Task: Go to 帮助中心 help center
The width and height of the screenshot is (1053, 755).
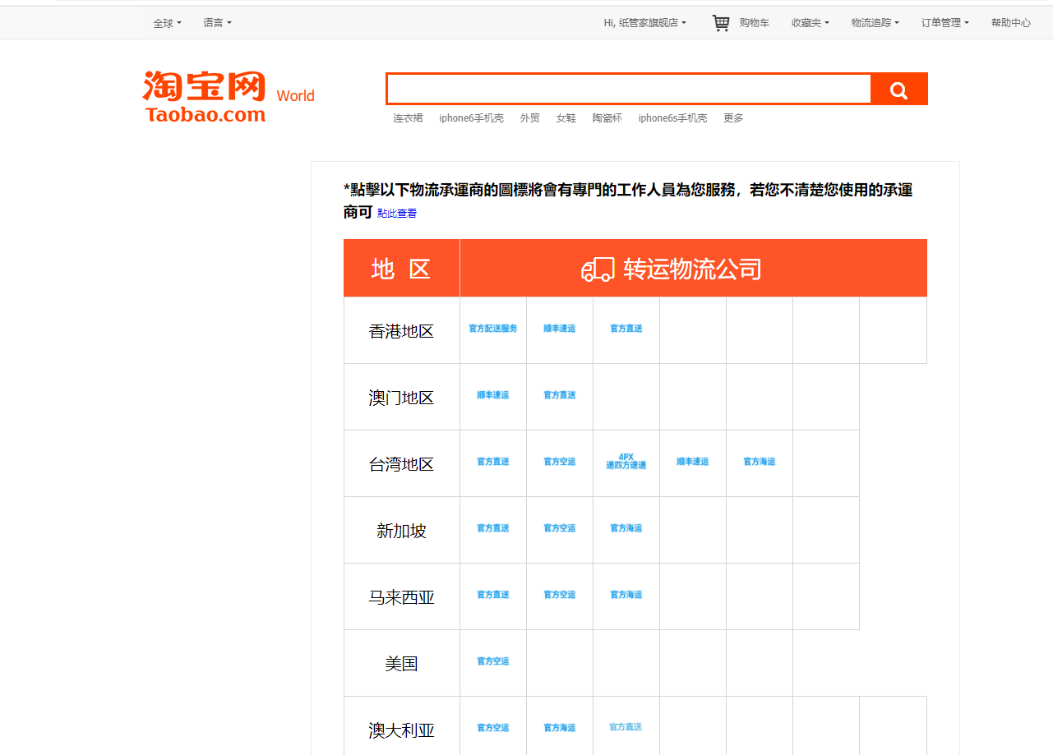Action: click(1010, 23)
